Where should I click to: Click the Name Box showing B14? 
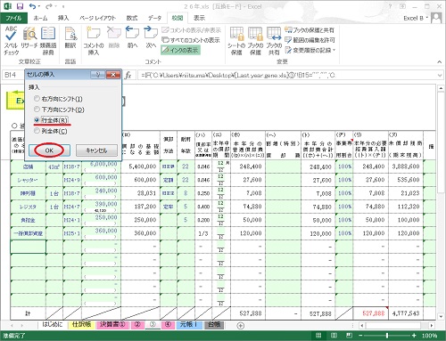click(12, 75)
